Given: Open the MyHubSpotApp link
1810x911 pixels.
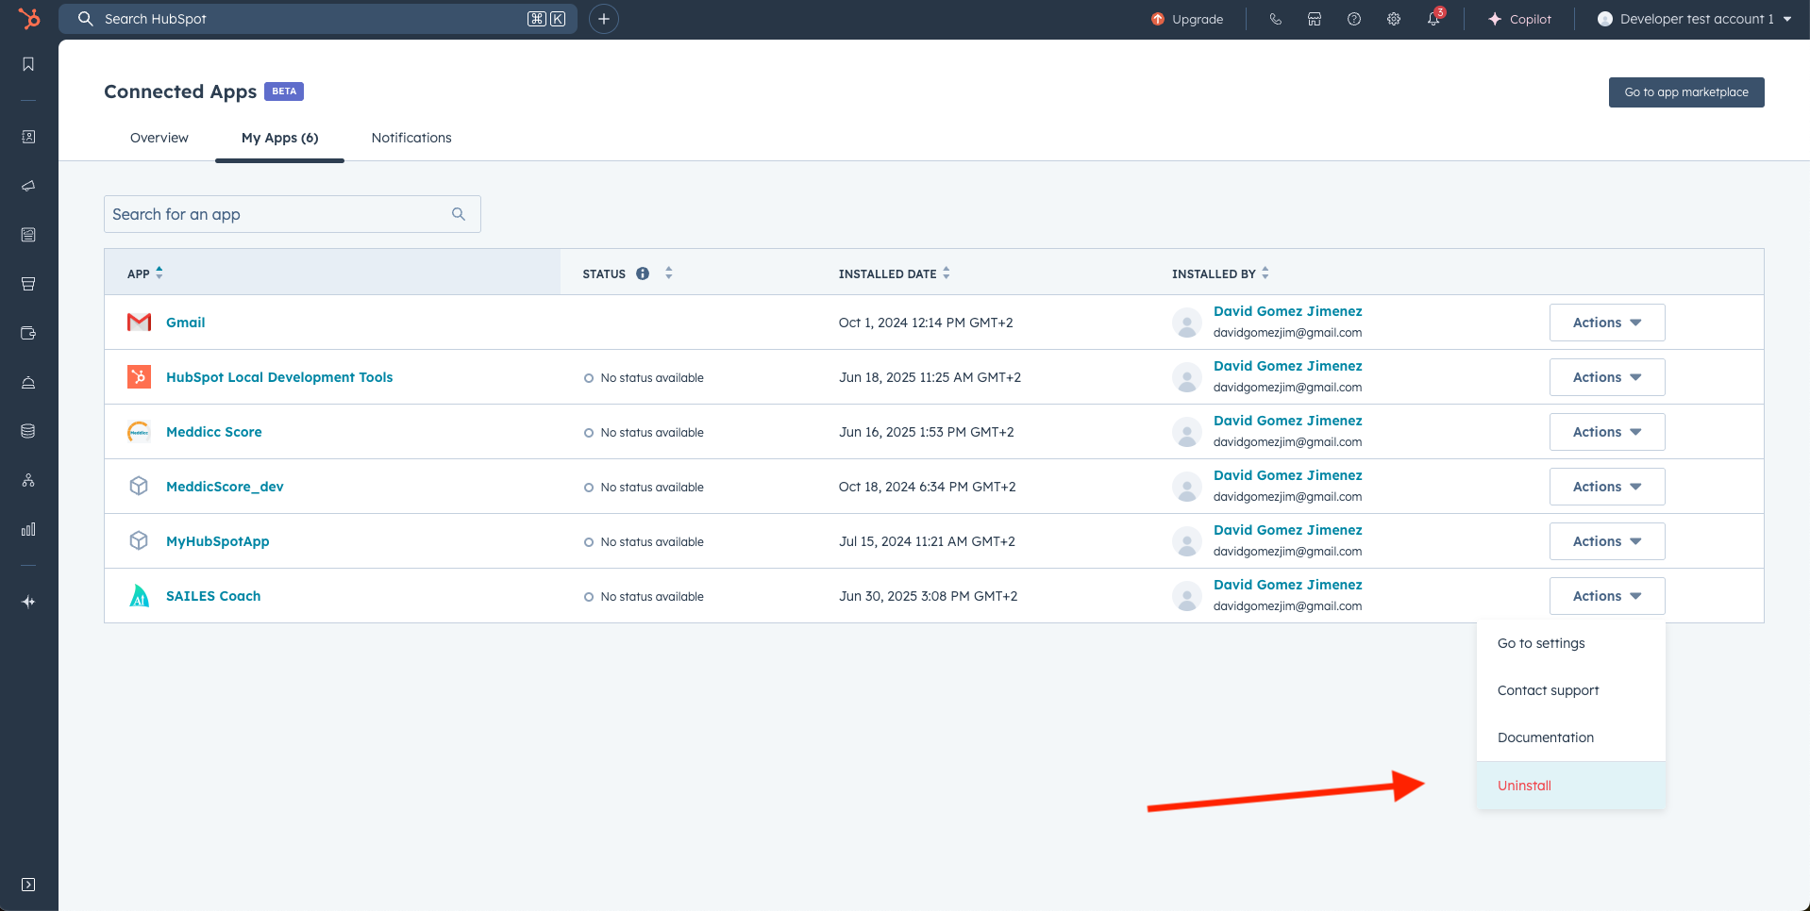Looking at the screenshot, I should click(218, 541).
